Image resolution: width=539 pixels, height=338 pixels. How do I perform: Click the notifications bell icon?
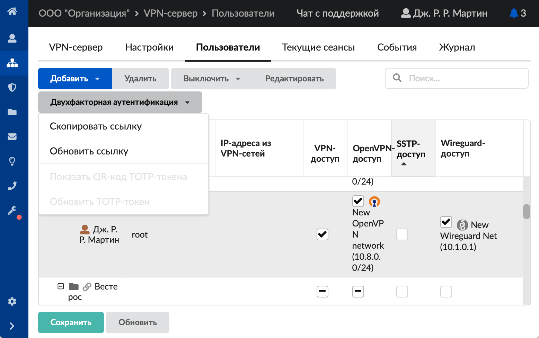point(514,13)
